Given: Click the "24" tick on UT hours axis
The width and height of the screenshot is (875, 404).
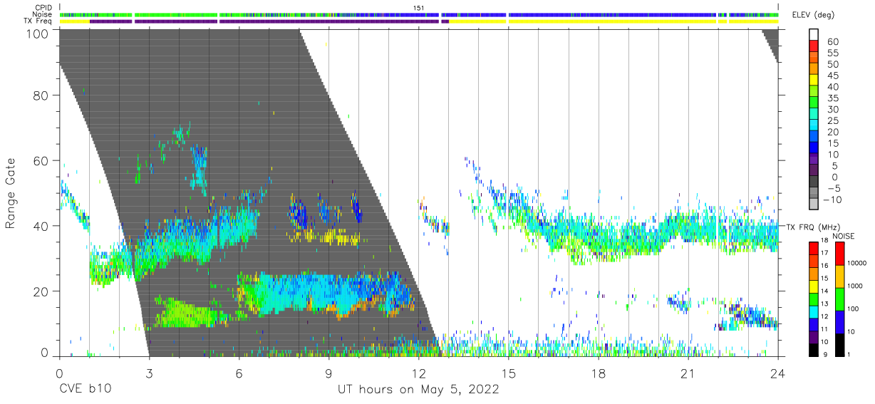Looking at the screenshot, I should pyautogui.click(x=778, y=373).
